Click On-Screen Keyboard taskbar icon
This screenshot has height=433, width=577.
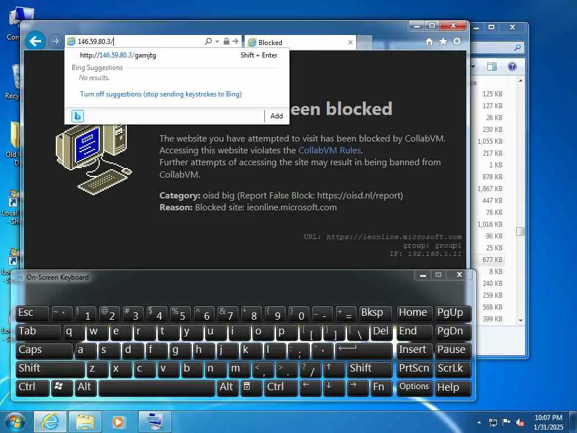click(x=154, y=422)
